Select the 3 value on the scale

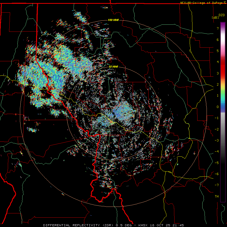(x=218, y=73)
